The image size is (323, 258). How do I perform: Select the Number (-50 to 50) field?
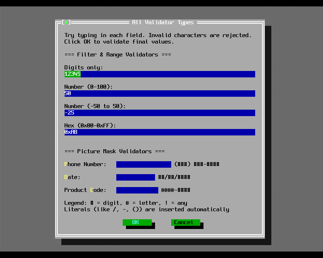159,113
